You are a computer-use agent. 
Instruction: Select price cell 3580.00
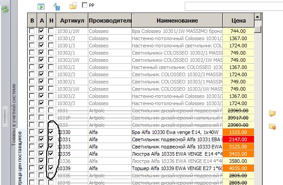238,161
